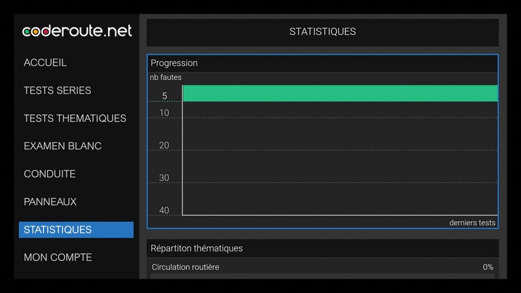
Task: Click the 40 faults axis label
Action: 164,210
